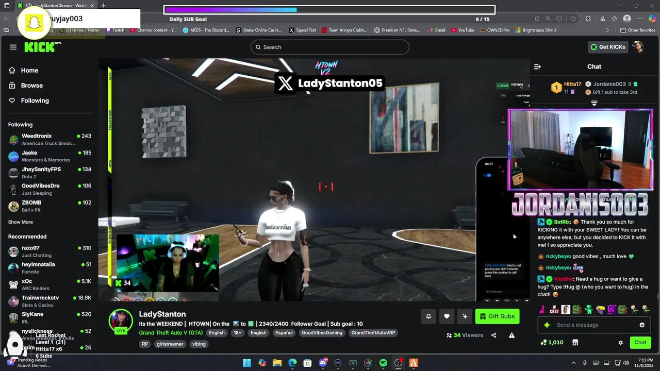Open Weedtronix channel in Following list
Viewport: 660px width, 371px height.
(49, 140)
